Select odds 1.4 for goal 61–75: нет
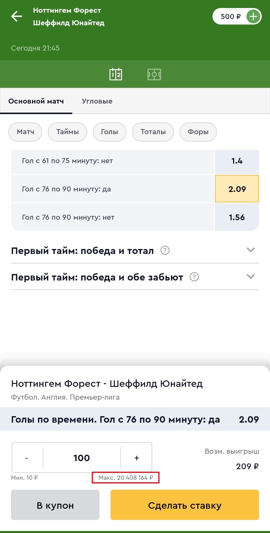 (x=237, y=161)
